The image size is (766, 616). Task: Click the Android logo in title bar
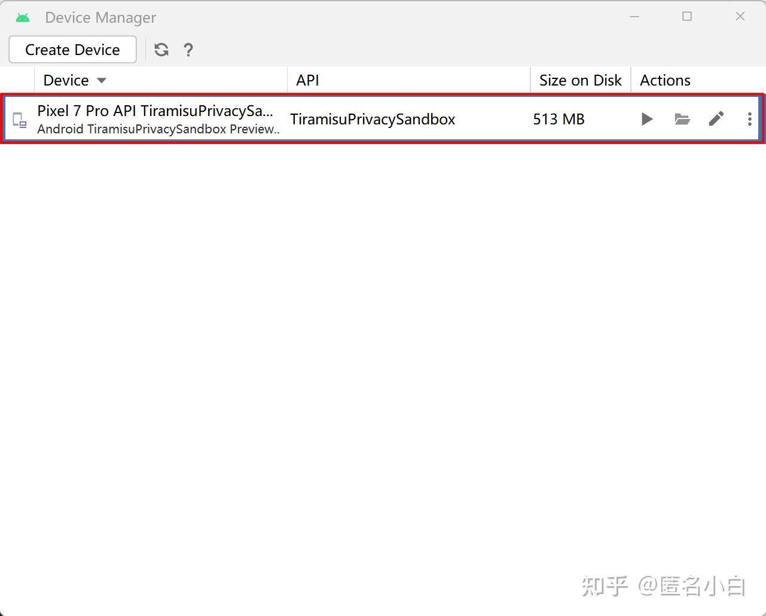[23, 17]
